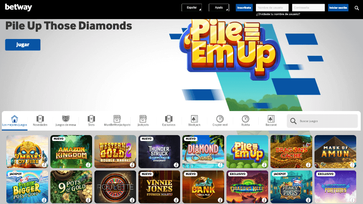
Task: Click the header search magnifier icon
Action: click(x=357, y=8)
